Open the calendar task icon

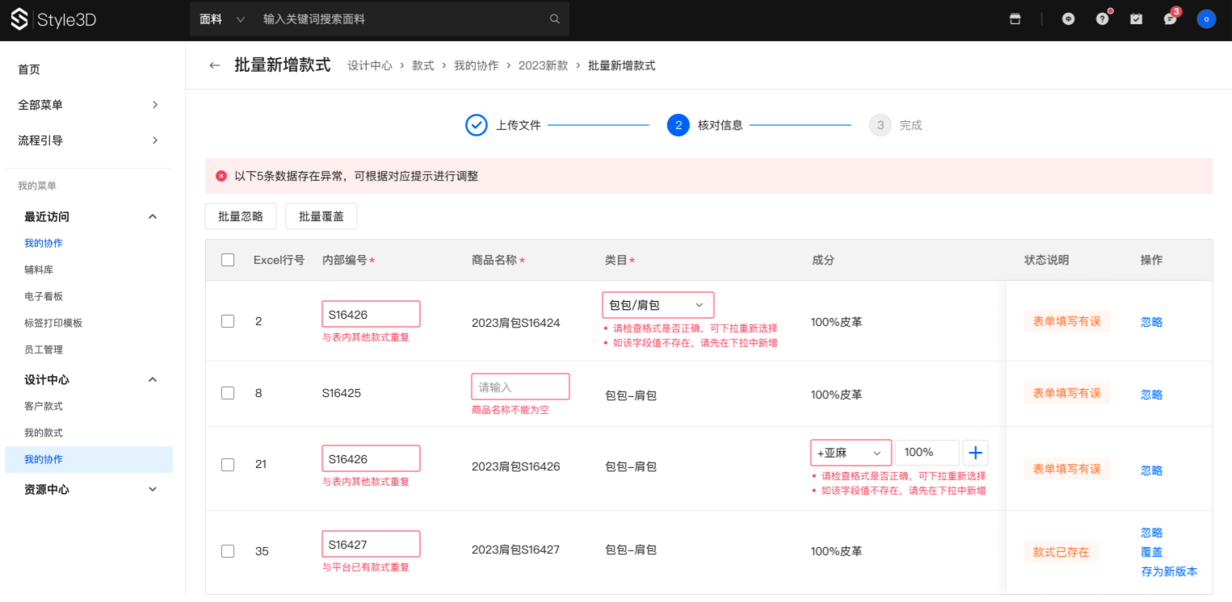(x=1136, y=19)
